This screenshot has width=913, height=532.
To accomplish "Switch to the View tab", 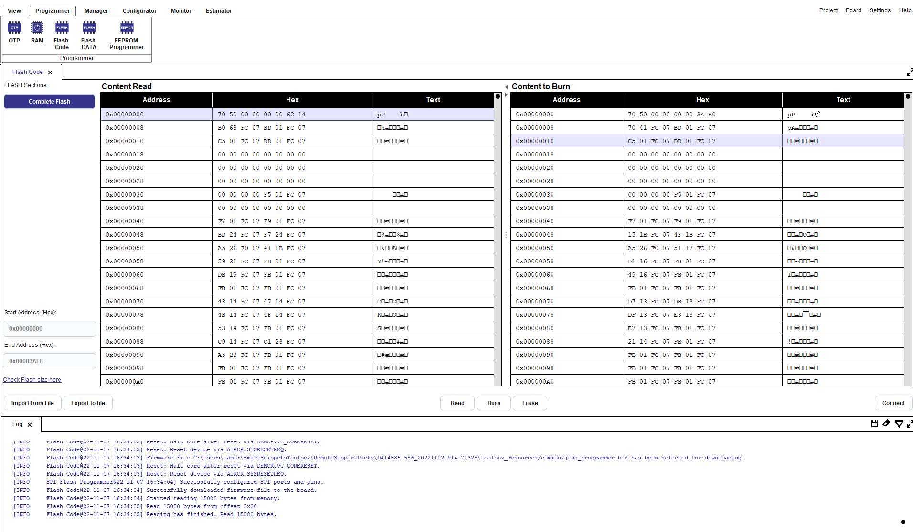I will (x=14, y=10).
